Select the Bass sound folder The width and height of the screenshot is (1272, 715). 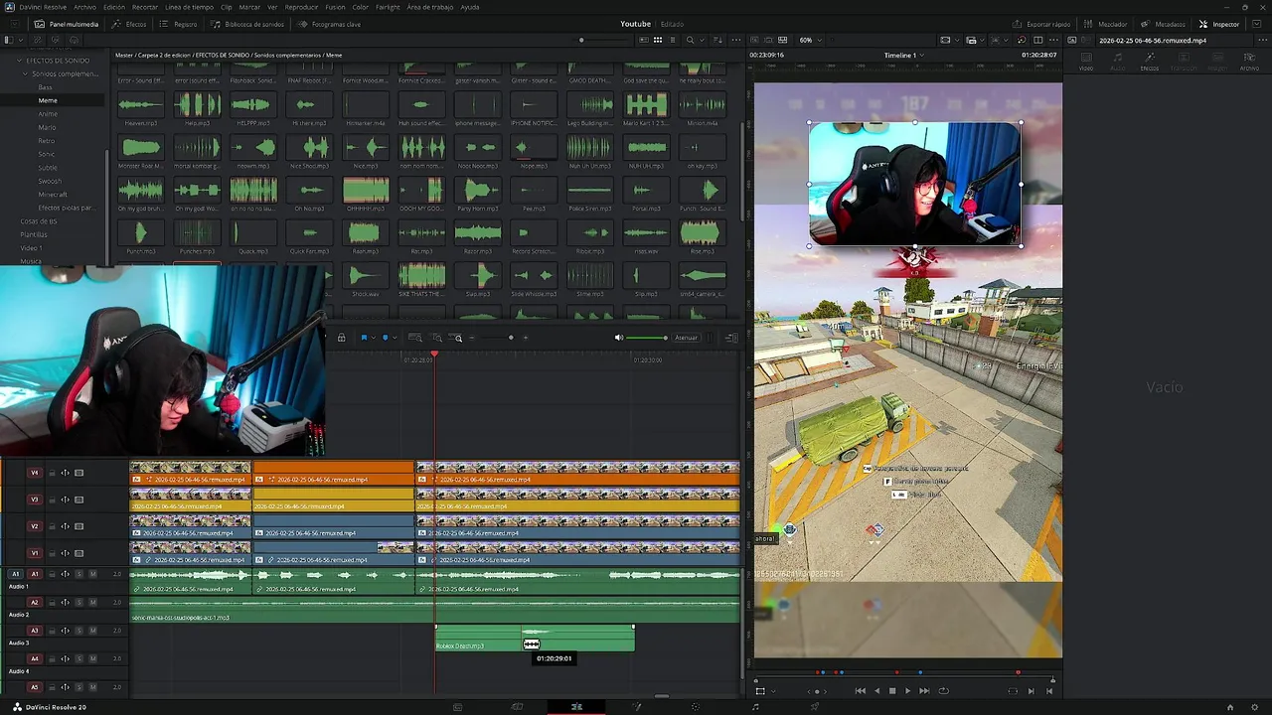point(46,87)
